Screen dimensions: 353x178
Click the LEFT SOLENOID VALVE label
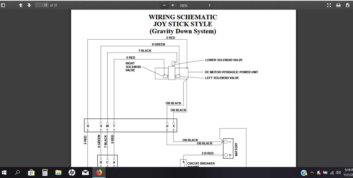pyautogui.click(x=222, y=78)
